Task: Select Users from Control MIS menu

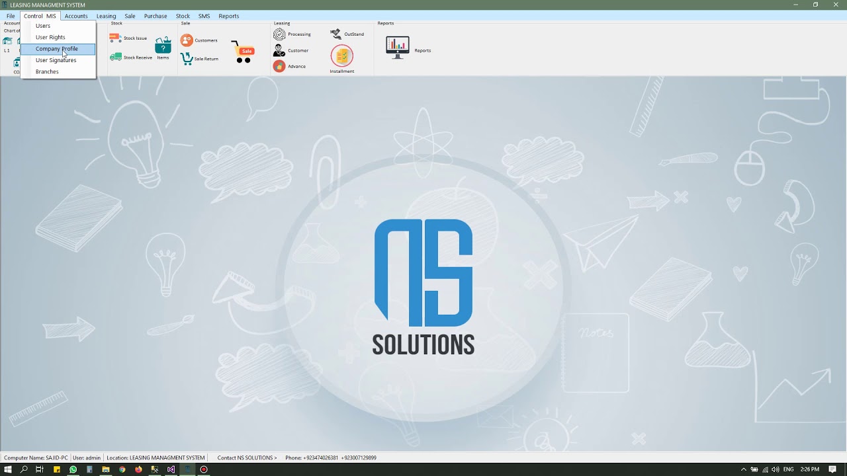Action: pyautogui.click(x=58, y=26)
